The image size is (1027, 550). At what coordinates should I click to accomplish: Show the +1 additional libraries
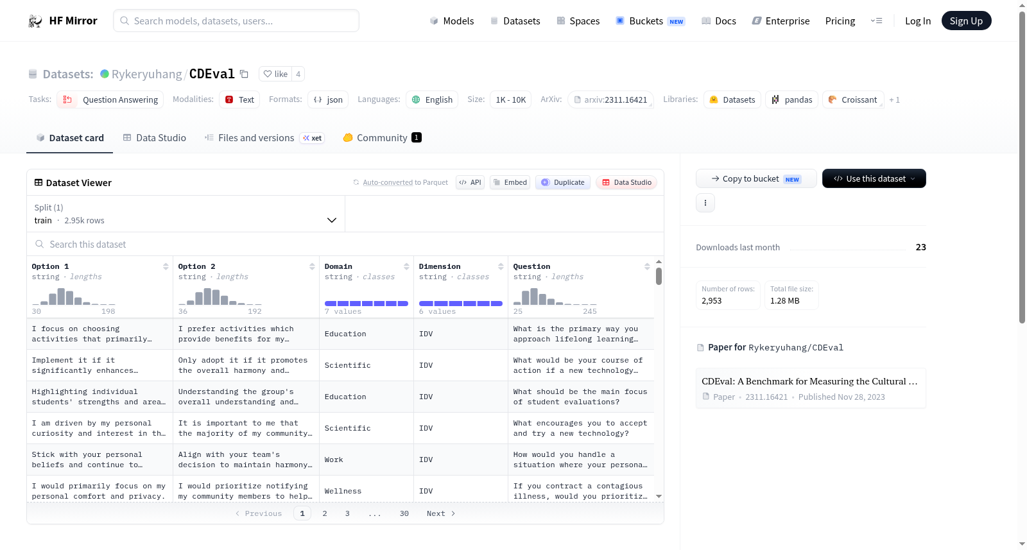[x=895, y=100]
